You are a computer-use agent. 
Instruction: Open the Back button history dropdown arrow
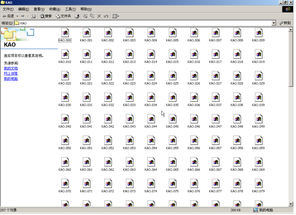click(17, 16)
